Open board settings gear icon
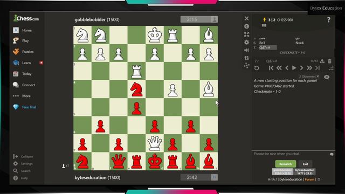Screen dimensions: 345x194 coord(247,42)
